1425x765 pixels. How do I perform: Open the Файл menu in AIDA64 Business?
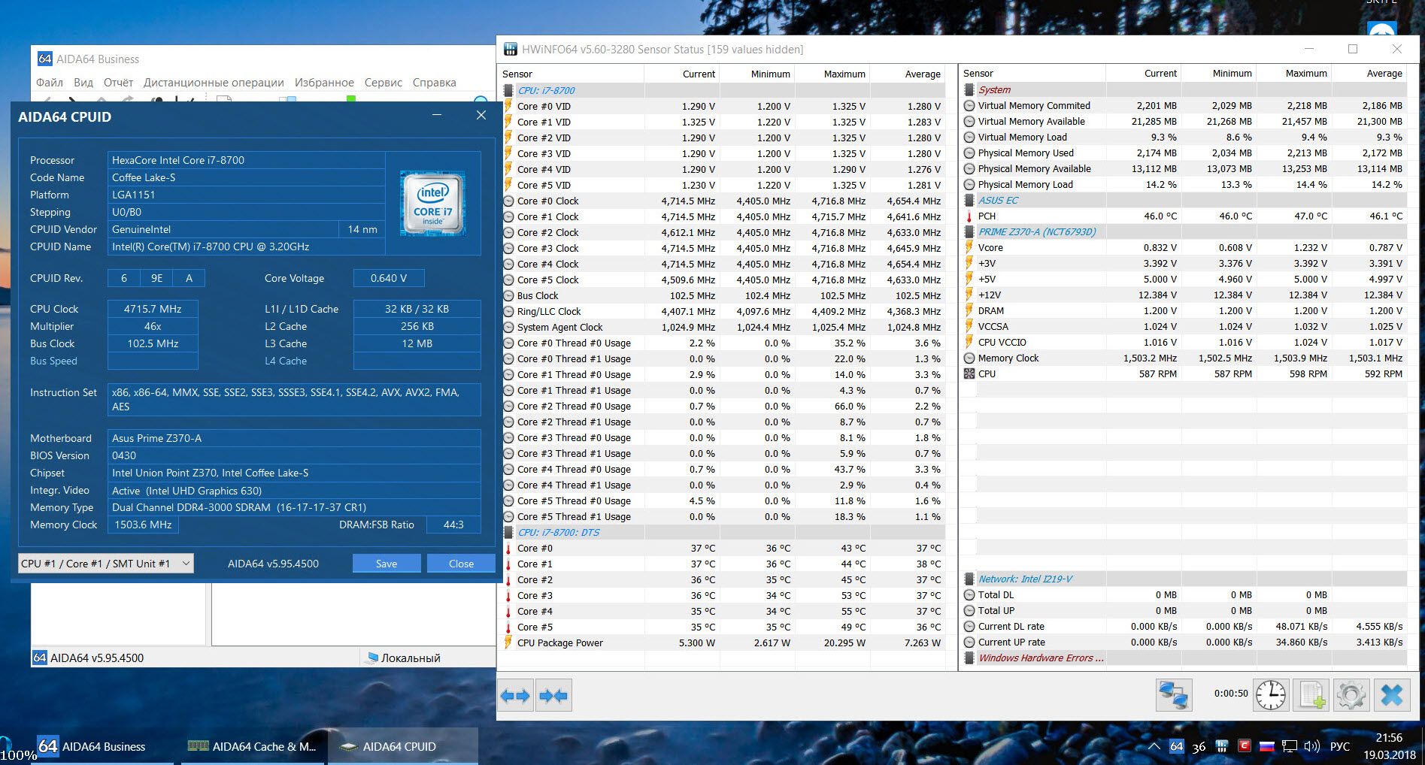[x=50, y=83]
